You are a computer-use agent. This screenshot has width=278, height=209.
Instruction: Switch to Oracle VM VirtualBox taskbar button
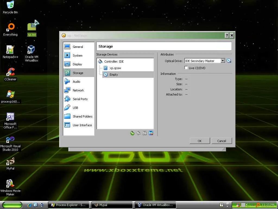[x=156, y=205]
